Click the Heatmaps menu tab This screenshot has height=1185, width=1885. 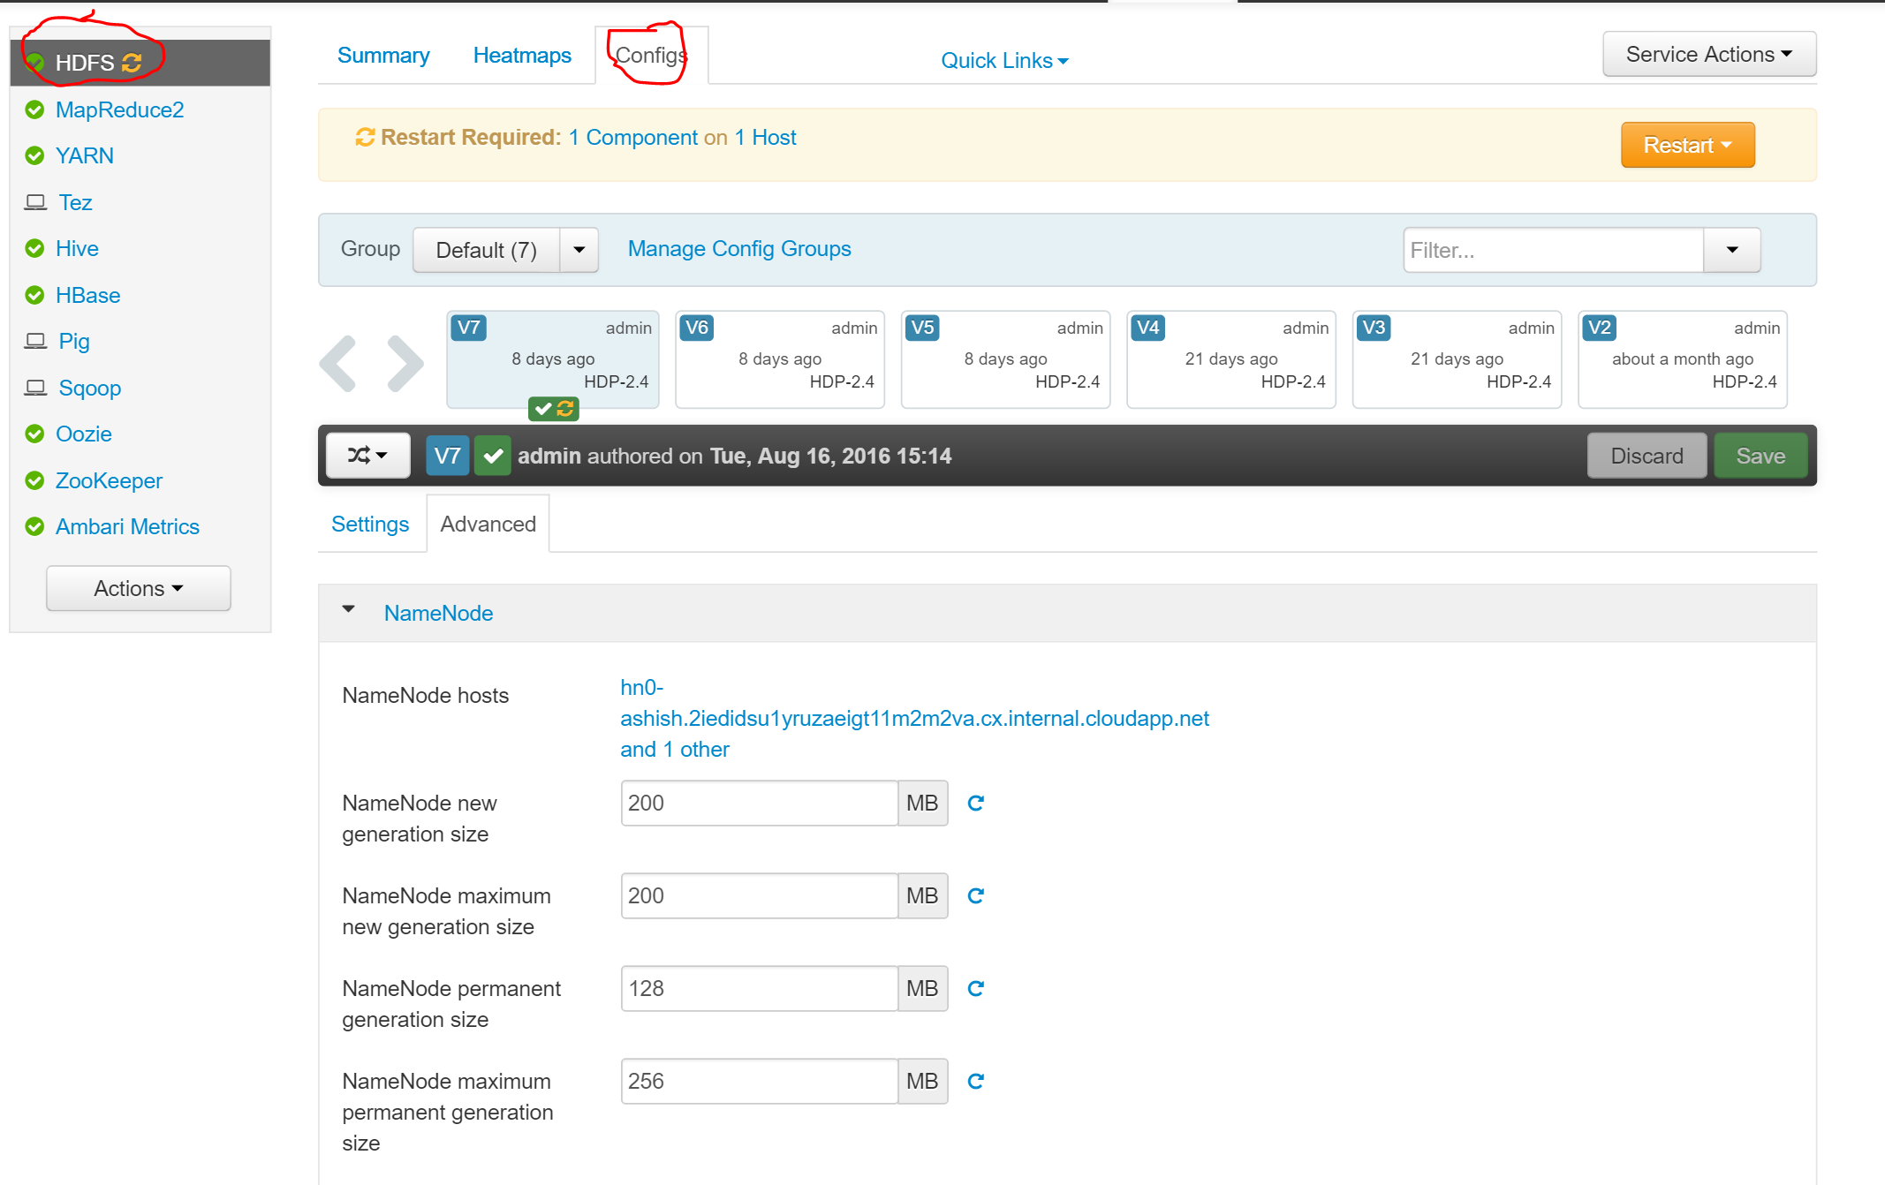(x=523, y=56)
